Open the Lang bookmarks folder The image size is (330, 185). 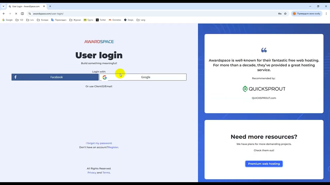[141, 20]
